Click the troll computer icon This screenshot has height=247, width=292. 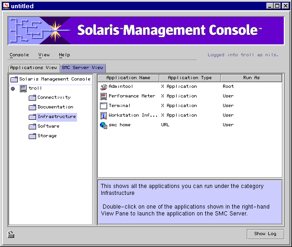pos(23,88)
